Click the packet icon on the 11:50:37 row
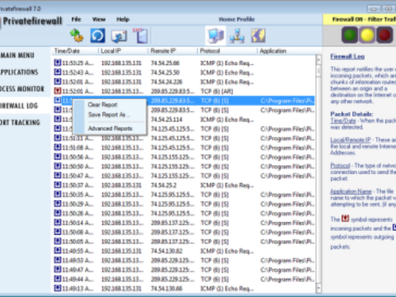396x297 pixels. coord(58,184)
